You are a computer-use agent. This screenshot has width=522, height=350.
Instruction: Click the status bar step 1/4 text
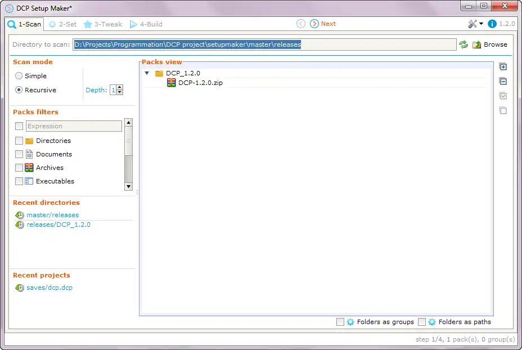(429, 339)
